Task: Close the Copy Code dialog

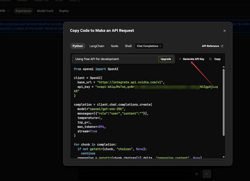Action: 225,31
